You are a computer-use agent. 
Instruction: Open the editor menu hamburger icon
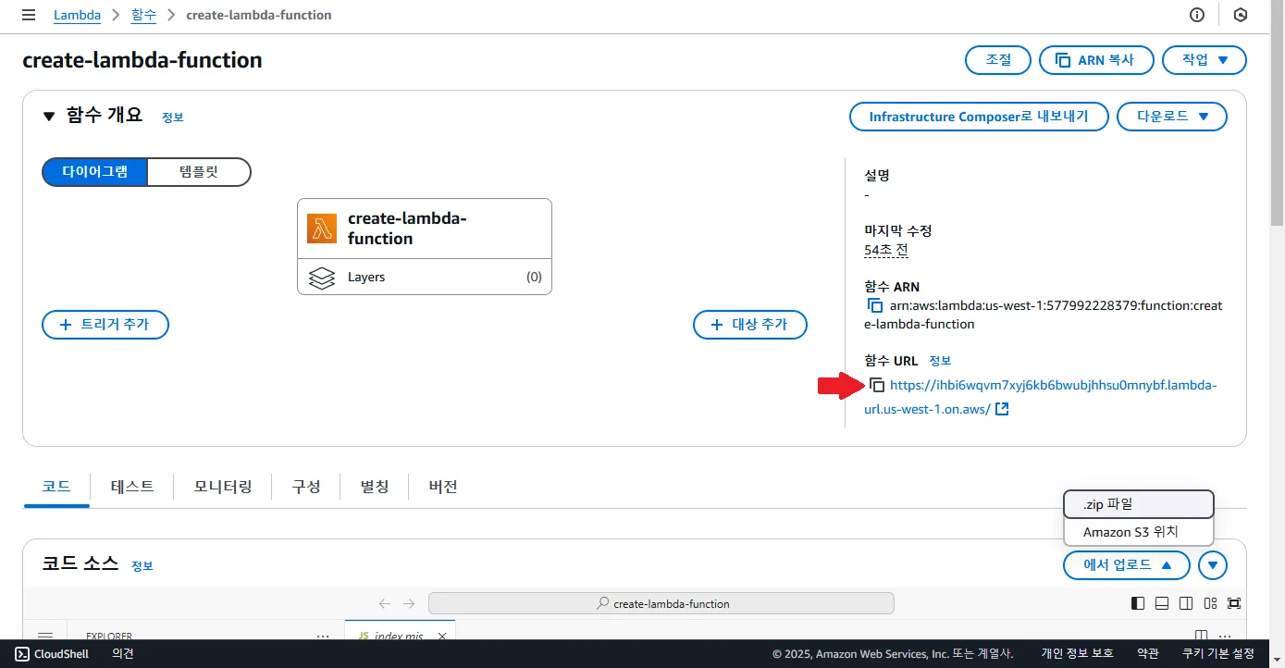click(x=44, y=636)
